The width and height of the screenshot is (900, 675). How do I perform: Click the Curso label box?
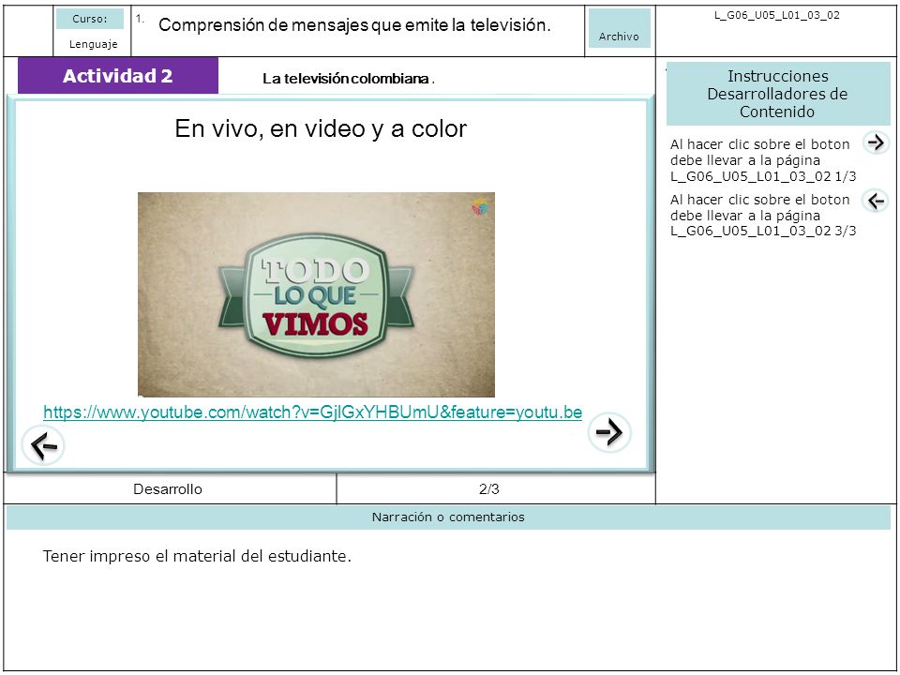click(90, 19)
